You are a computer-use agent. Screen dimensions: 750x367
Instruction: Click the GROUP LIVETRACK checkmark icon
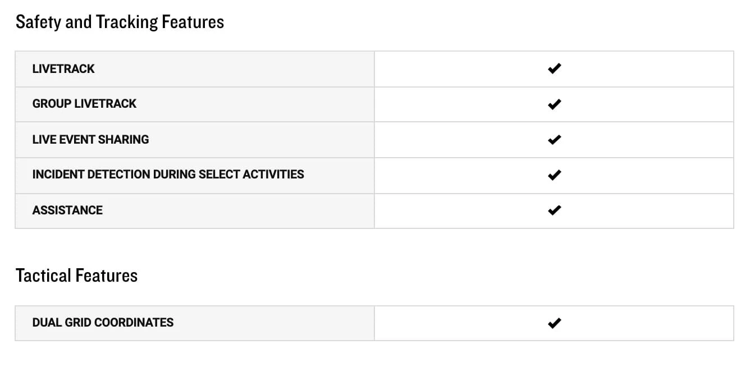click(554, 104)
